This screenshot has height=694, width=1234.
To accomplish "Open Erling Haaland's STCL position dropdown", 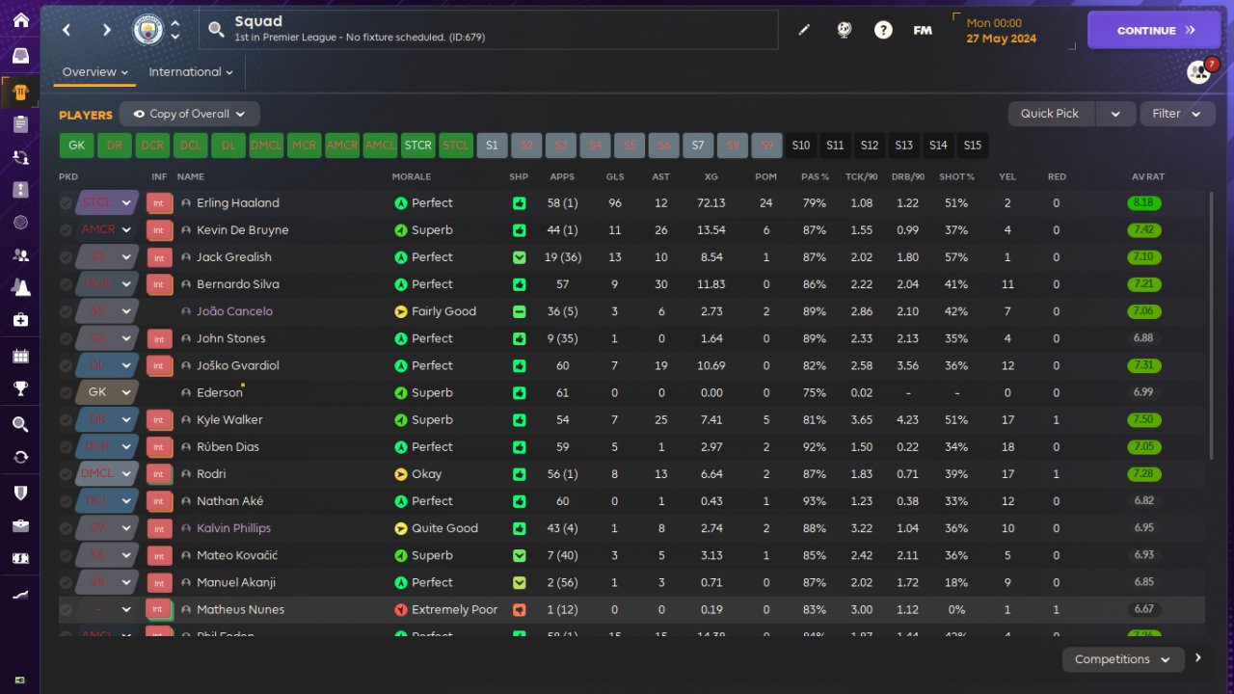I will pyautogui.click(x=108, y=203).
